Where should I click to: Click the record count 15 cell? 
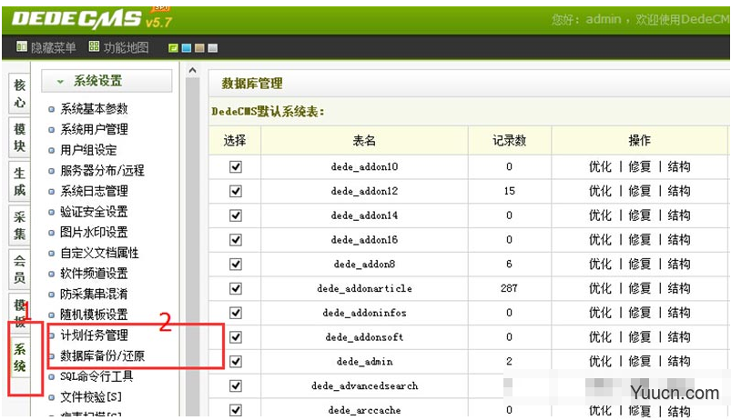click(509, 191)
